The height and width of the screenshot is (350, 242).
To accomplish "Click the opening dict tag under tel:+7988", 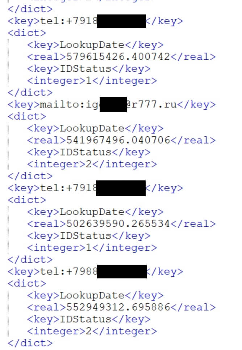I will (27, 283).
